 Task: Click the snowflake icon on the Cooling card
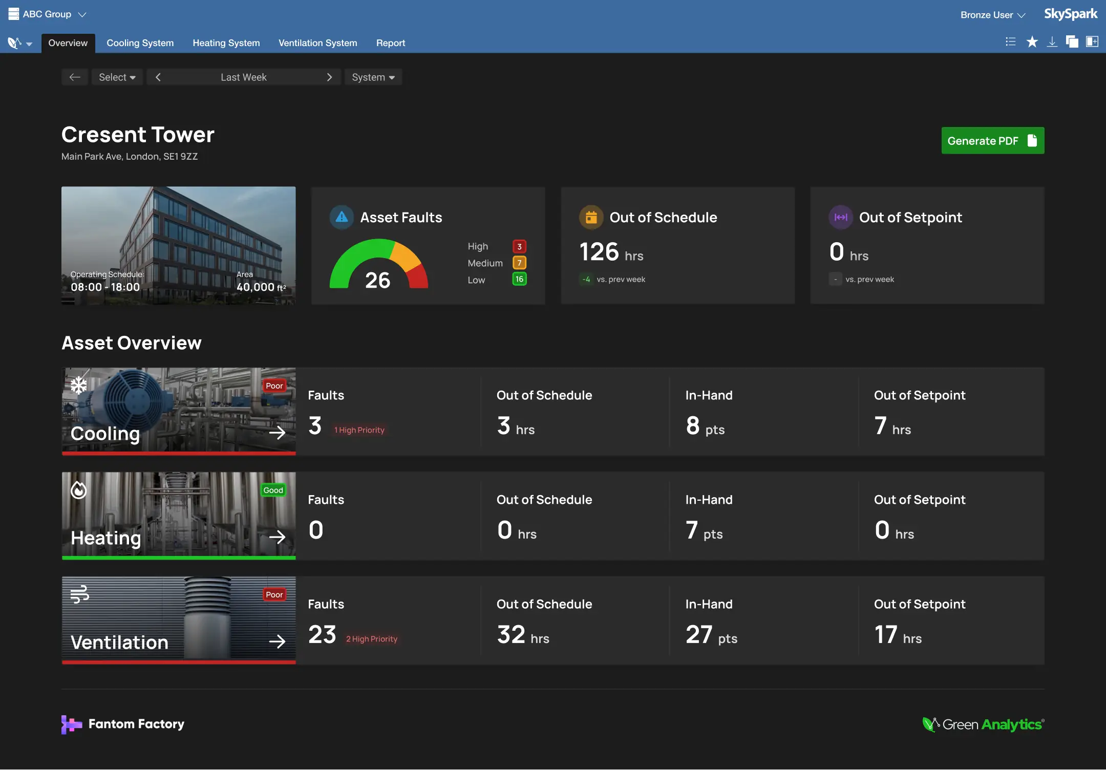(78, 385)
